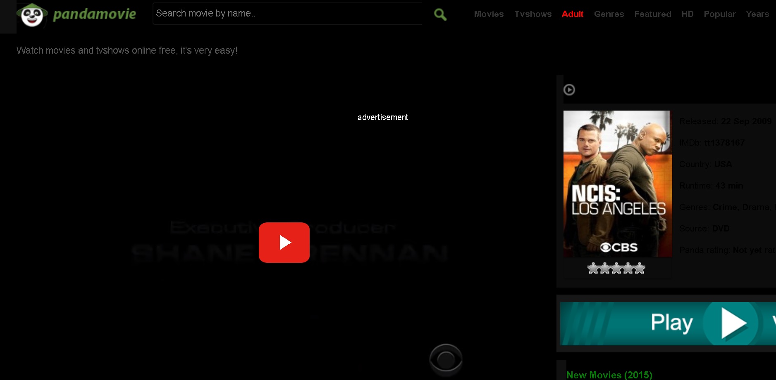The image size is (776, 380).
Task: Click the 'Panda rating' text
Action: coord(704,250)
